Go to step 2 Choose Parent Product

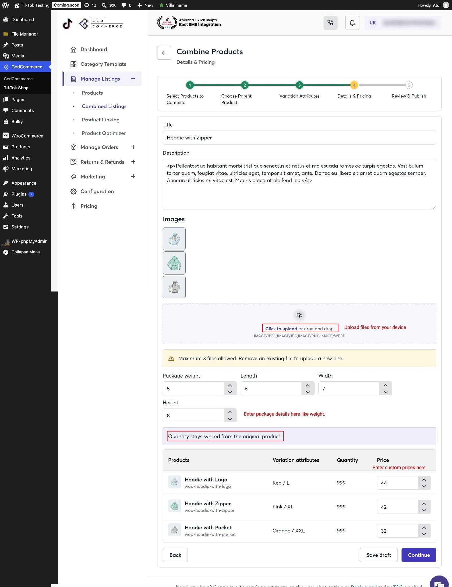click(x=245, y=85)
